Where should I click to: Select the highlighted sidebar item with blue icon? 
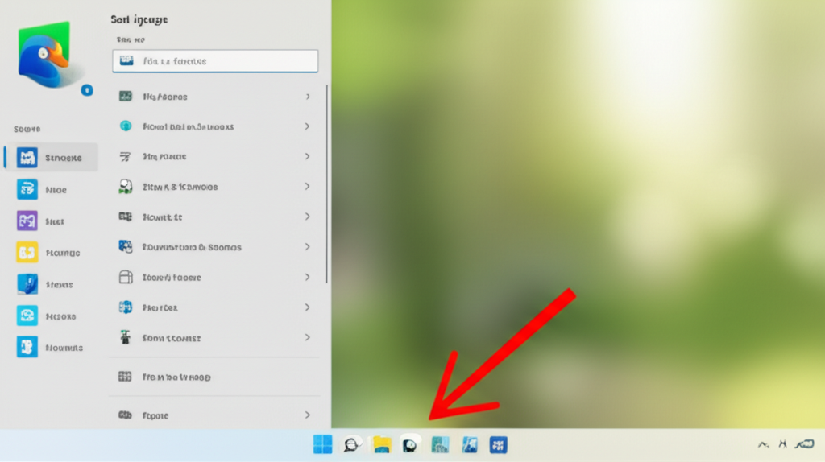[x=51, y=158]
